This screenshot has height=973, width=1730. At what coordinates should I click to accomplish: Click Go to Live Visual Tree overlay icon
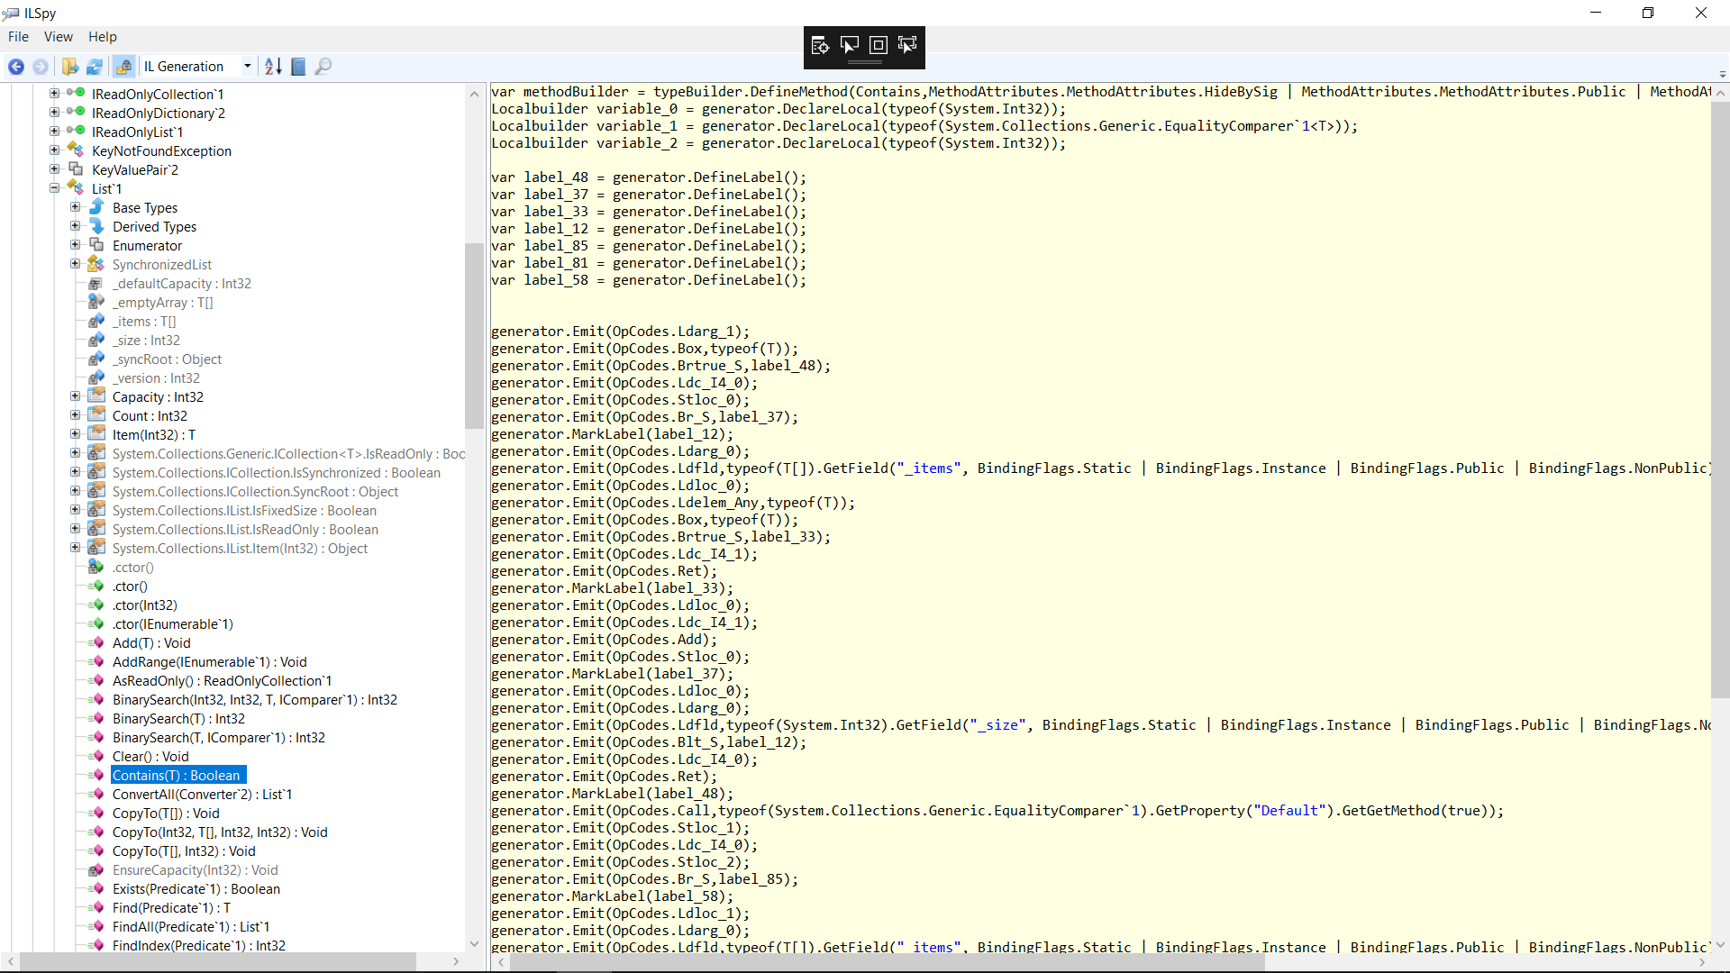(820, 45)
